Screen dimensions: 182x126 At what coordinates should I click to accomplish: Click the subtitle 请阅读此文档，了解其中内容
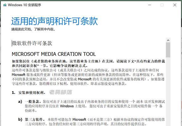pos(33,29)
